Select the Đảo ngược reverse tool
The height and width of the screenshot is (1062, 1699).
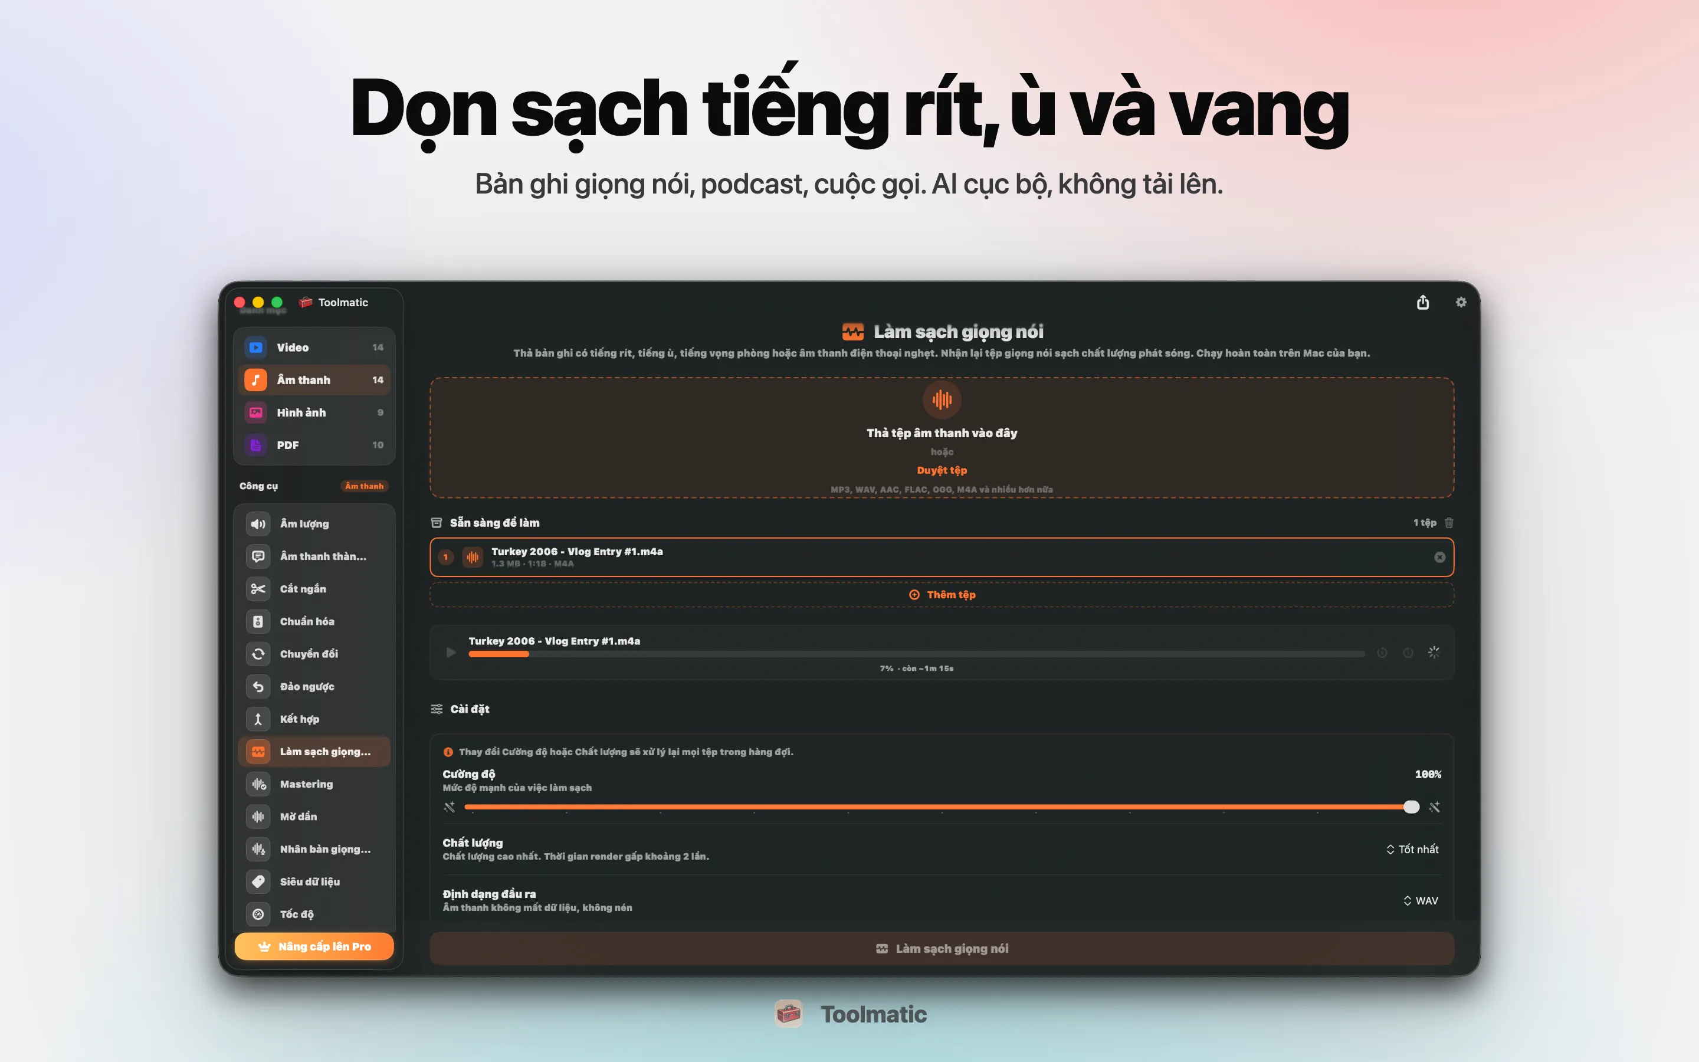click(314, 686)
